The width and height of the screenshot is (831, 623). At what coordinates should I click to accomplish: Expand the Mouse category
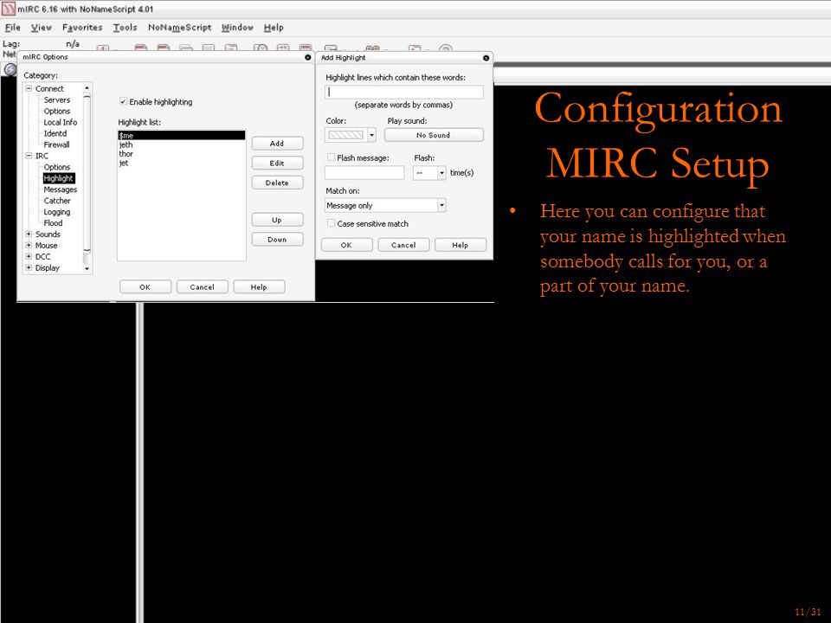[x=29, y=245]
